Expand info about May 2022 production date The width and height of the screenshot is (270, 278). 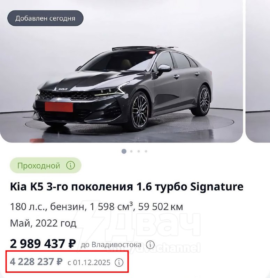click(43, 224)
